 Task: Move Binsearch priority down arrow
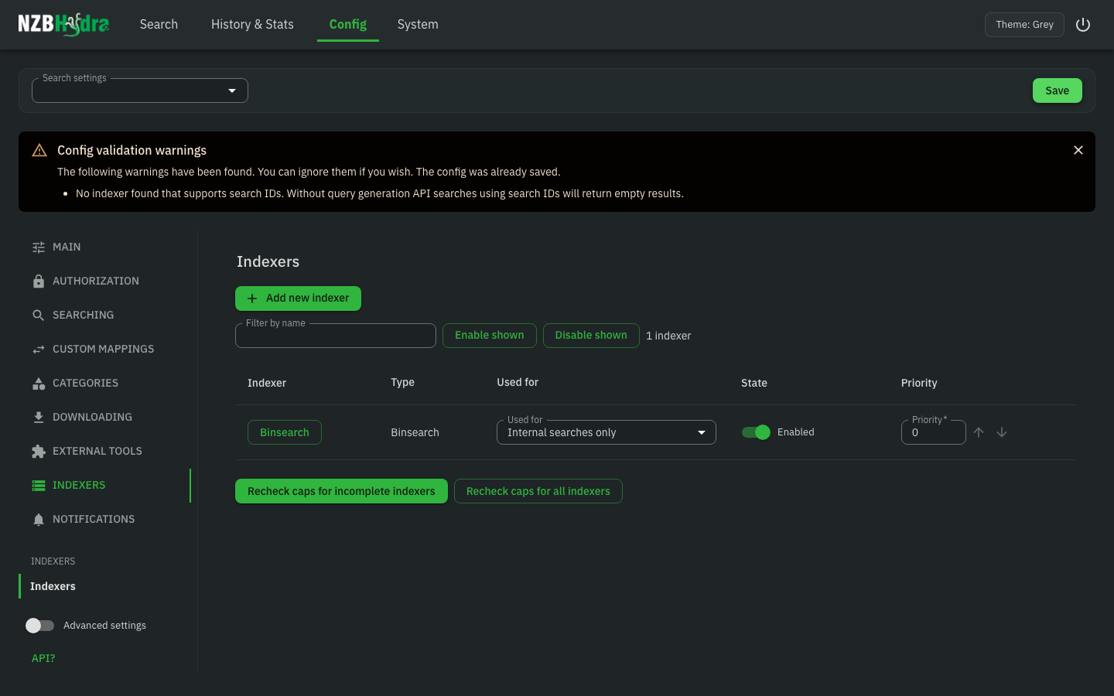point(1002,432)
